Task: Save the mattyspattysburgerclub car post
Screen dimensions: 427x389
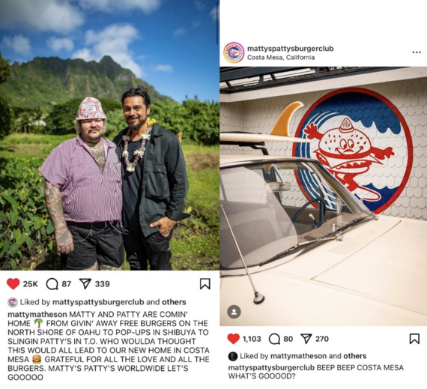Action: pos(414,339)
